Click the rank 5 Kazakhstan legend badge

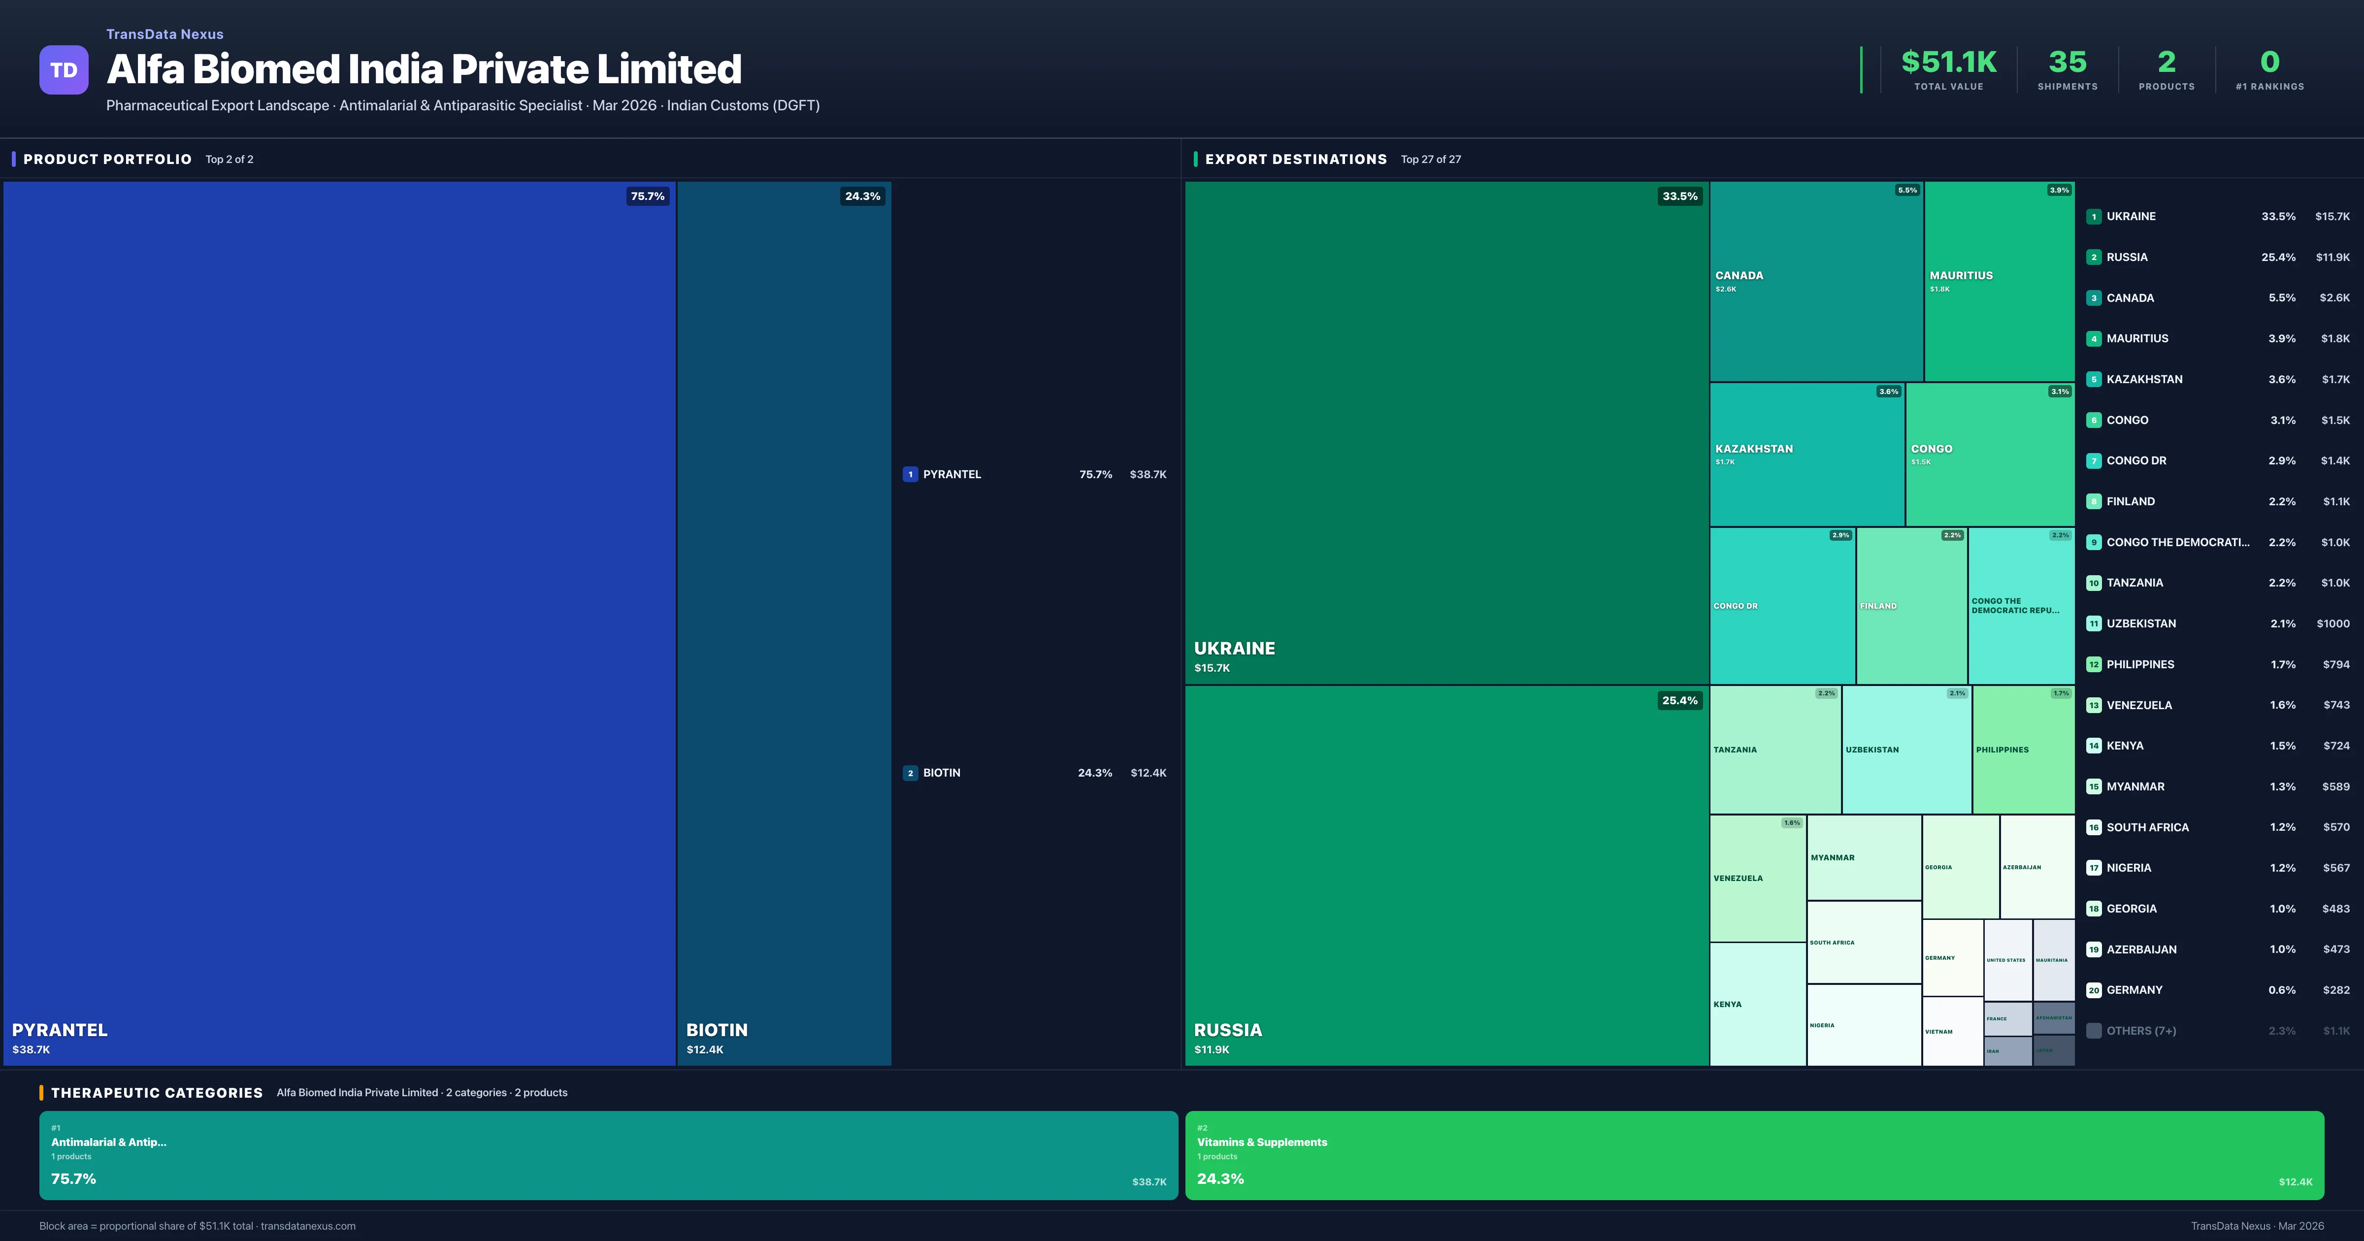click(2093, 379)
